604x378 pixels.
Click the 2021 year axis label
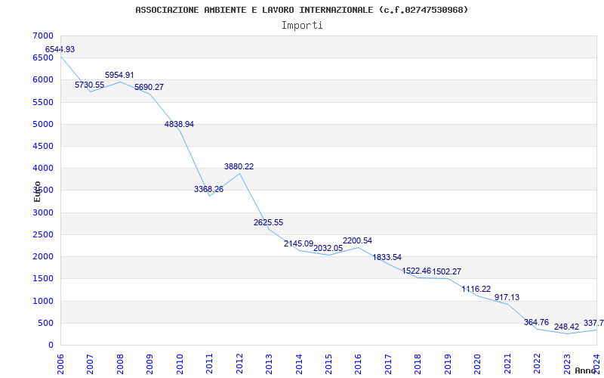(507, 364)
